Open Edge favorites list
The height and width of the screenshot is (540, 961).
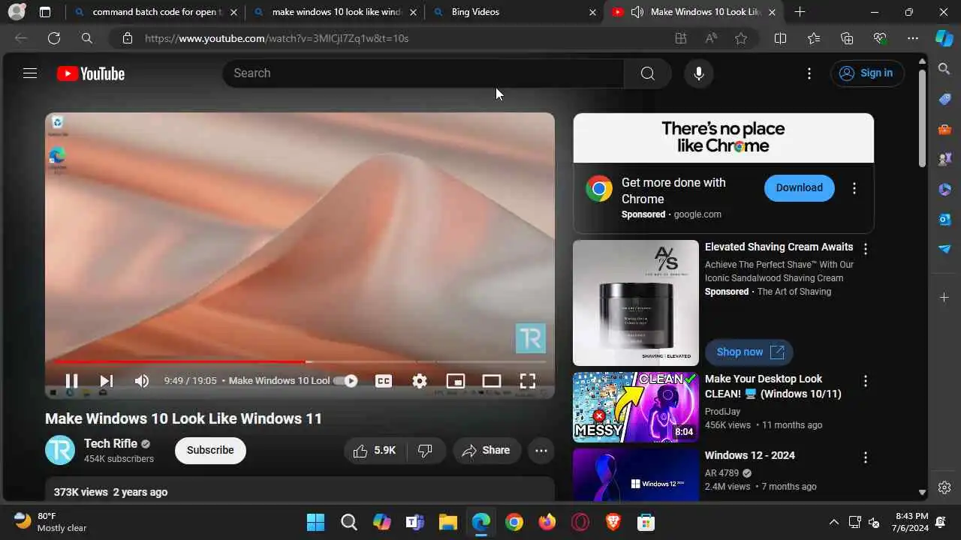(x=814, y=38)
